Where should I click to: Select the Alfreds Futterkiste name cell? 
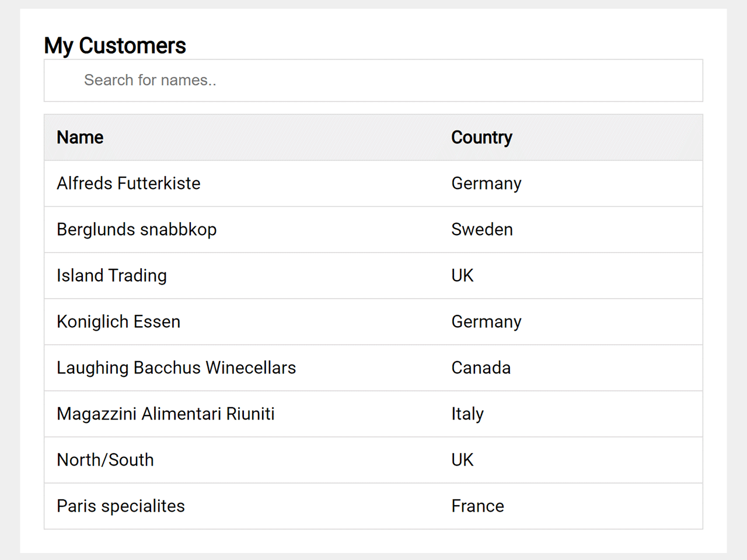click(x=128, y=184)
